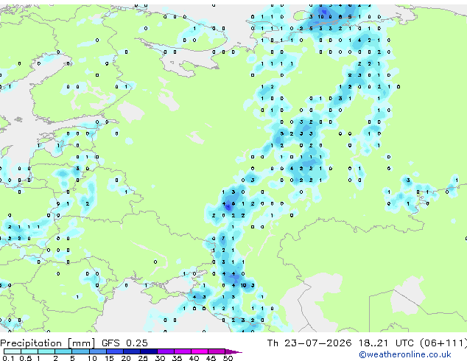Click the "Th 23-07-2026" date text
Screen dimensions: 467x361
309,343
